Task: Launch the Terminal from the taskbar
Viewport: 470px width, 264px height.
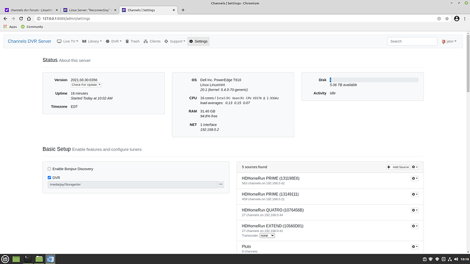Action: [27, 259]
